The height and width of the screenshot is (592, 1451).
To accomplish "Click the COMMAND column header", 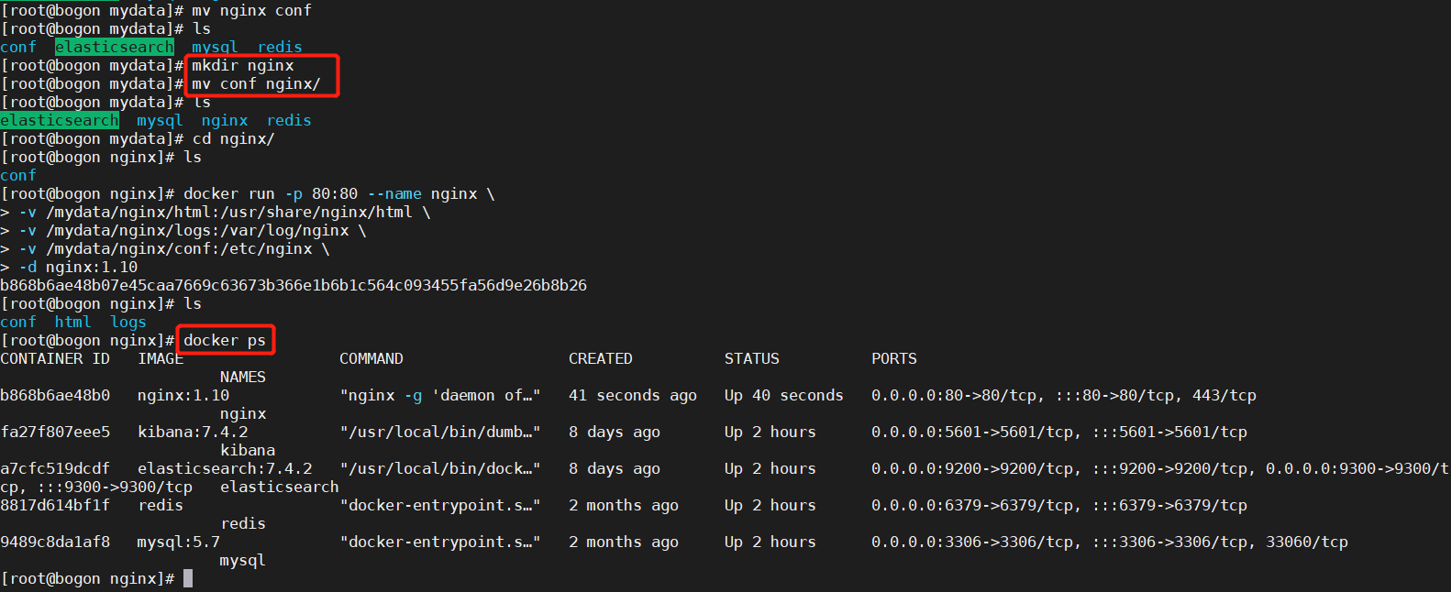I will pyautogui.click(x=371, y=358).
